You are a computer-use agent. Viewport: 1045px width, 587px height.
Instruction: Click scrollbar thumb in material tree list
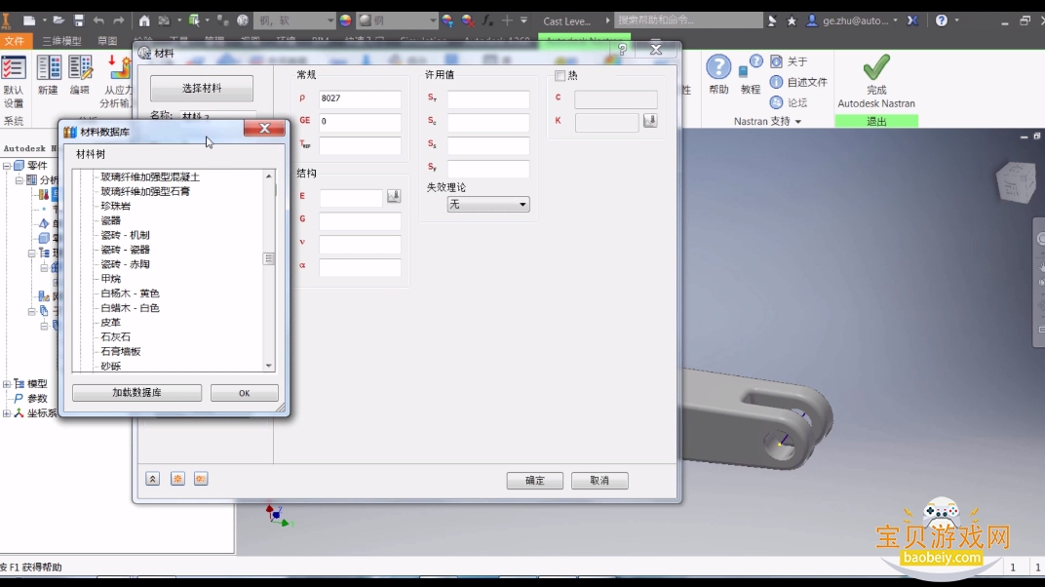click(x=269, y=258)
